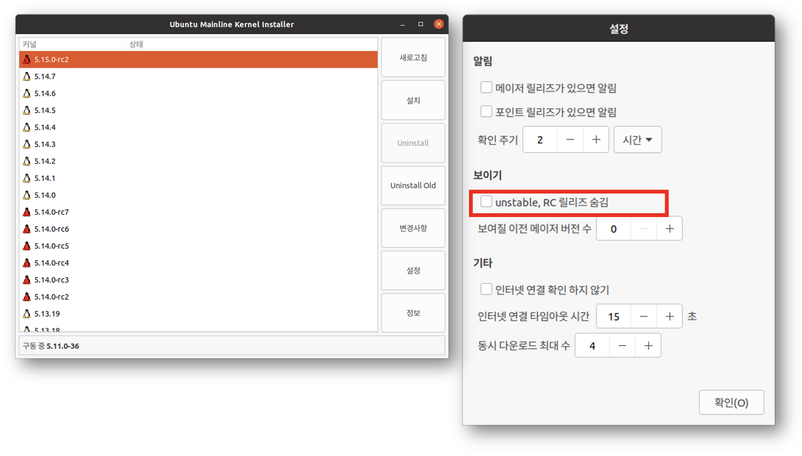The width and height of the screenshot is (802, 456).
Task: Click the penguin icon beside kernel 5.14.2
Action: point(26,161)
